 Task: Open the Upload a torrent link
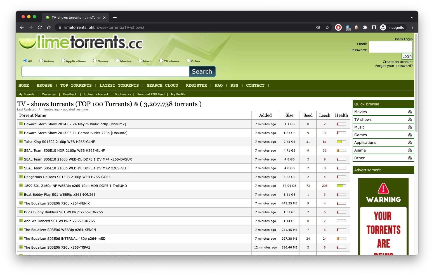(96, 95)
